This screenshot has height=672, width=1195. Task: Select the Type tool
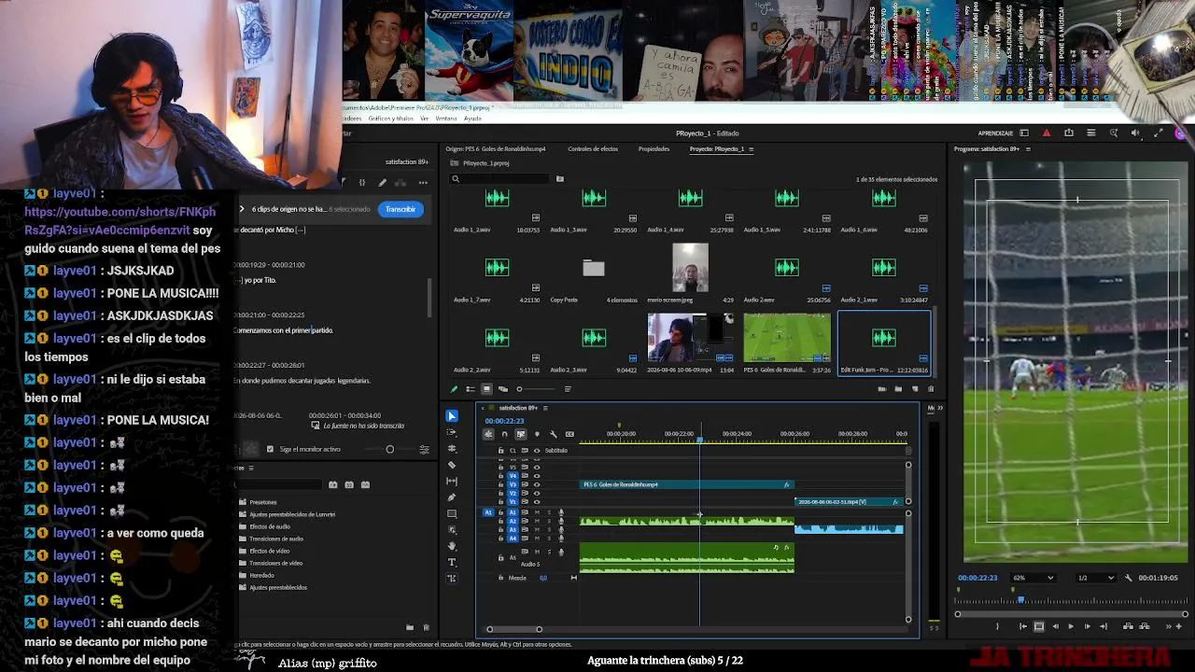tap(452, 562)
